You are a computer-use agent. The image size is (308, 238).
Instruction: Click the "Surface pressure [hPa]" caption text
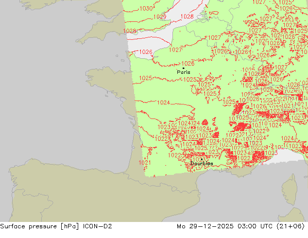tap(40, 226)
